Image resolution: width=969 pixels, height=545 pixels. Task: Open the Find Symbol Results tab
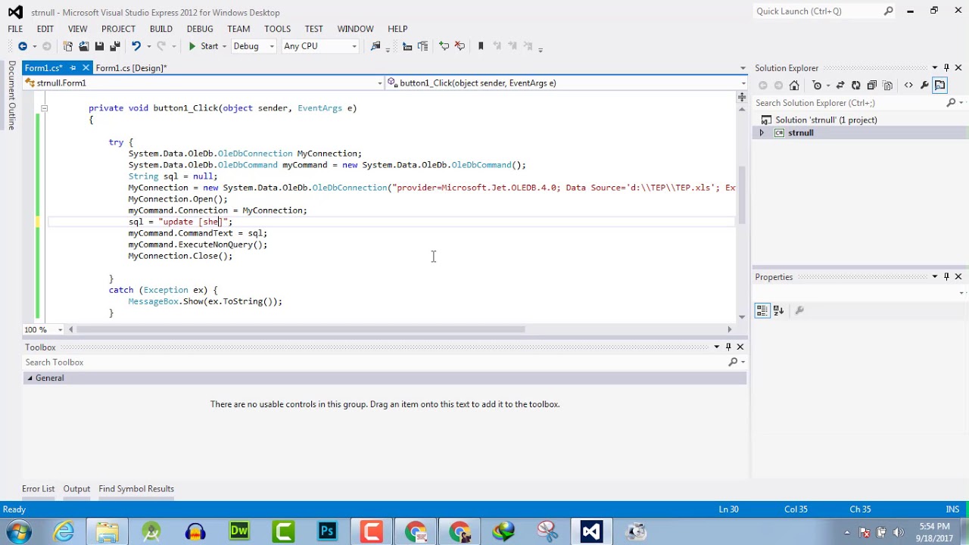136,489
